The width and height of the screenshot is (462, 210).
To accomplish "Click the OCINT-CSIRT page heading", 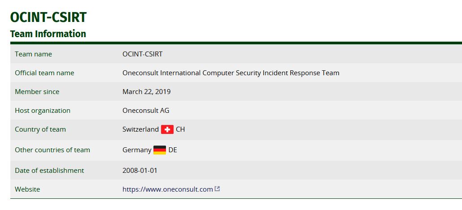I will (x=48, y=17).
